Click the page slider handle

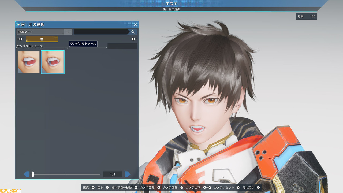(33, 174)
